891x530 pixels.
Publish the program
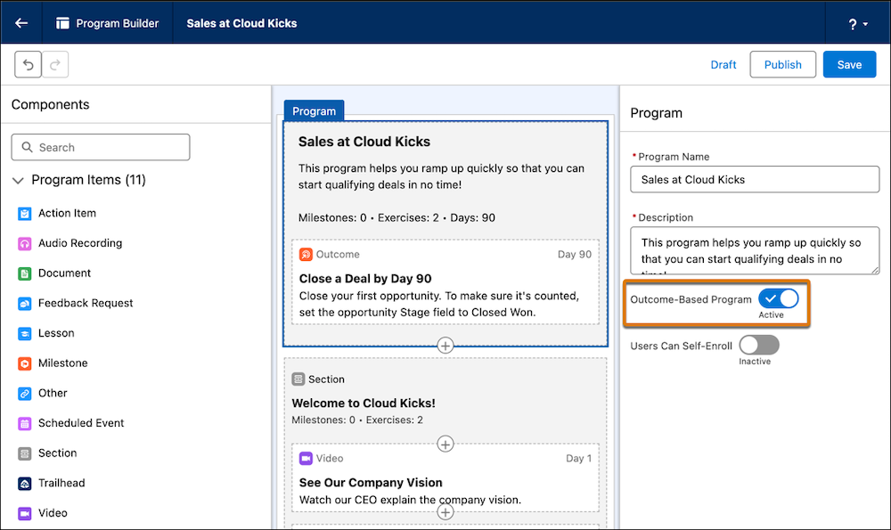(782, 64)
